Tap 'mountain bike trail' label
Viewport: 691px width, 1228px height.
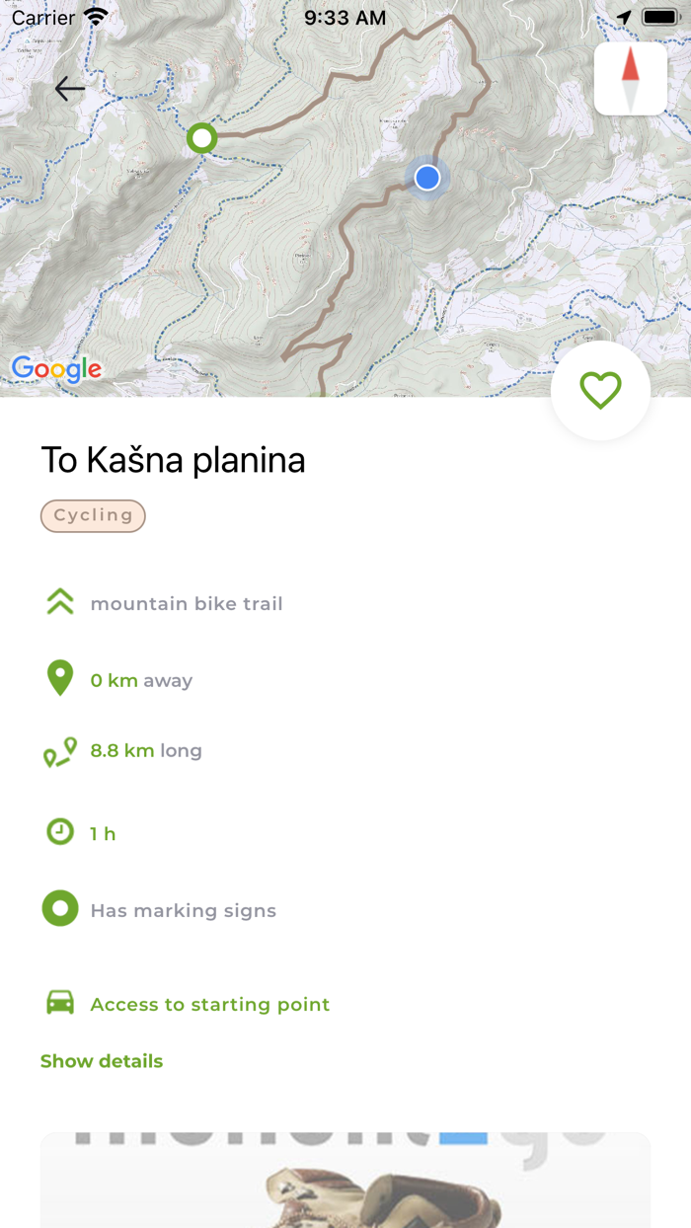tap(186, 603)
